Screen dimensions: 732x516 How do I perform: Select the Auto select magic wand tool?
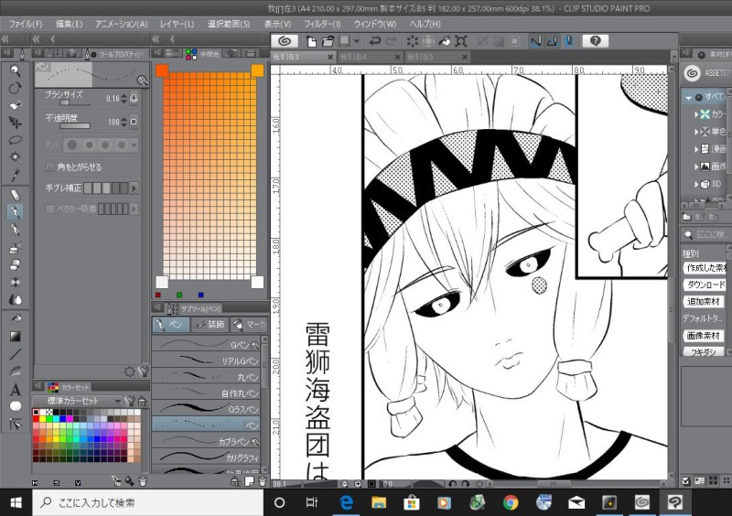pos(16,156)
